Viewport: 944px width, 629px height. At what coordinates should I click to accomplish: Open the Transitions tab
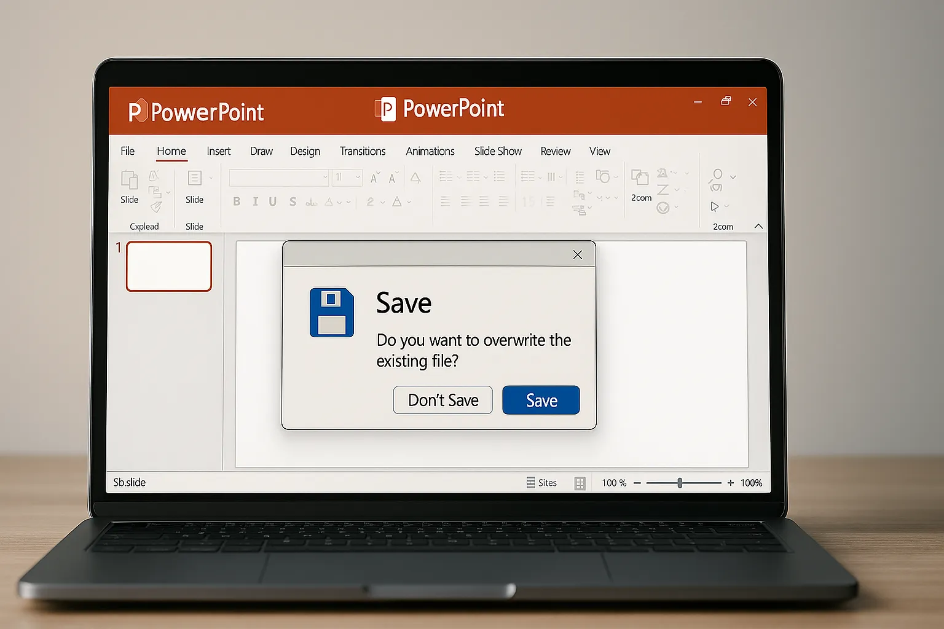pos(363,151)
